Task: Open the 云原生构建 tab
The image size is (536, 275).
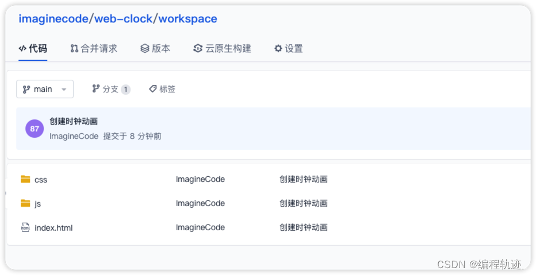Action: click(222, 48)
